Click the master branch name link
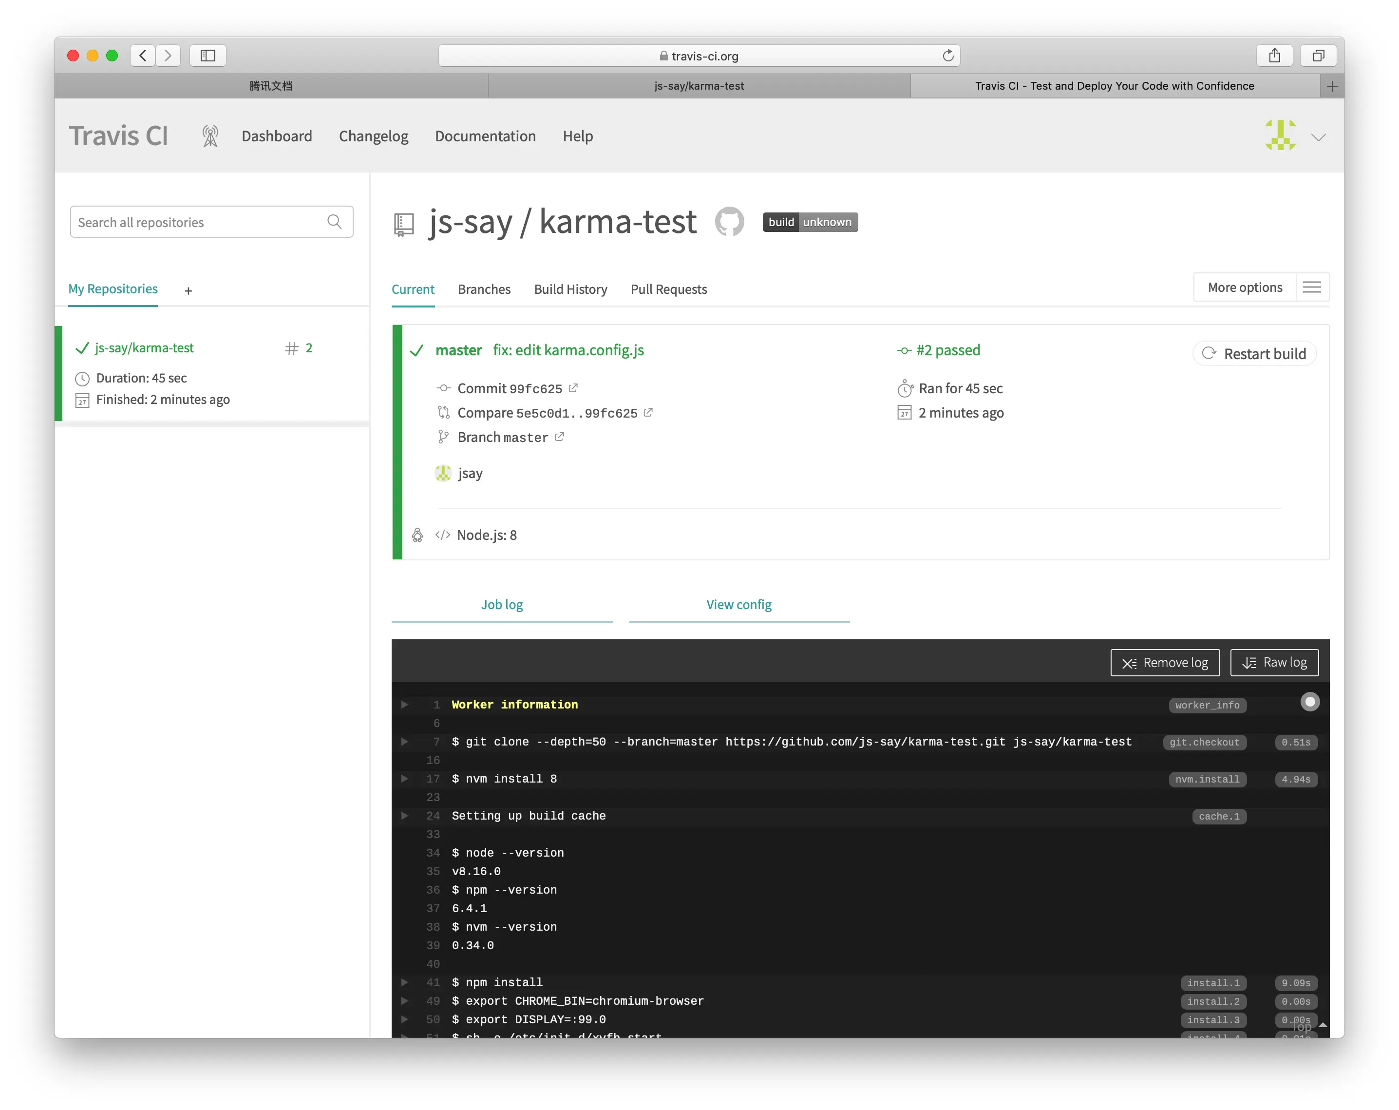The width and height of the screenshot is (1399, 1110). pos(458,350)
